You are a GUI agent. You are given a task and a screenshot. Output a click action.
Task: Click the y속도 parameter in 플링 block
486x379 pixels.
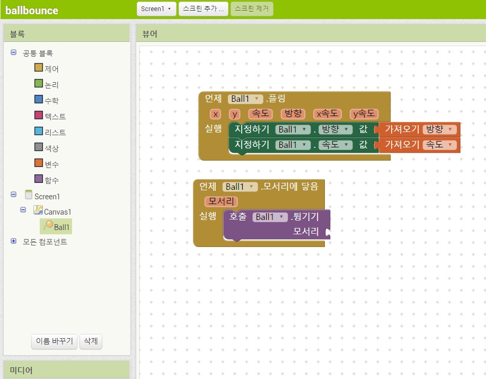pyautogui.click(x=364, y=114)
